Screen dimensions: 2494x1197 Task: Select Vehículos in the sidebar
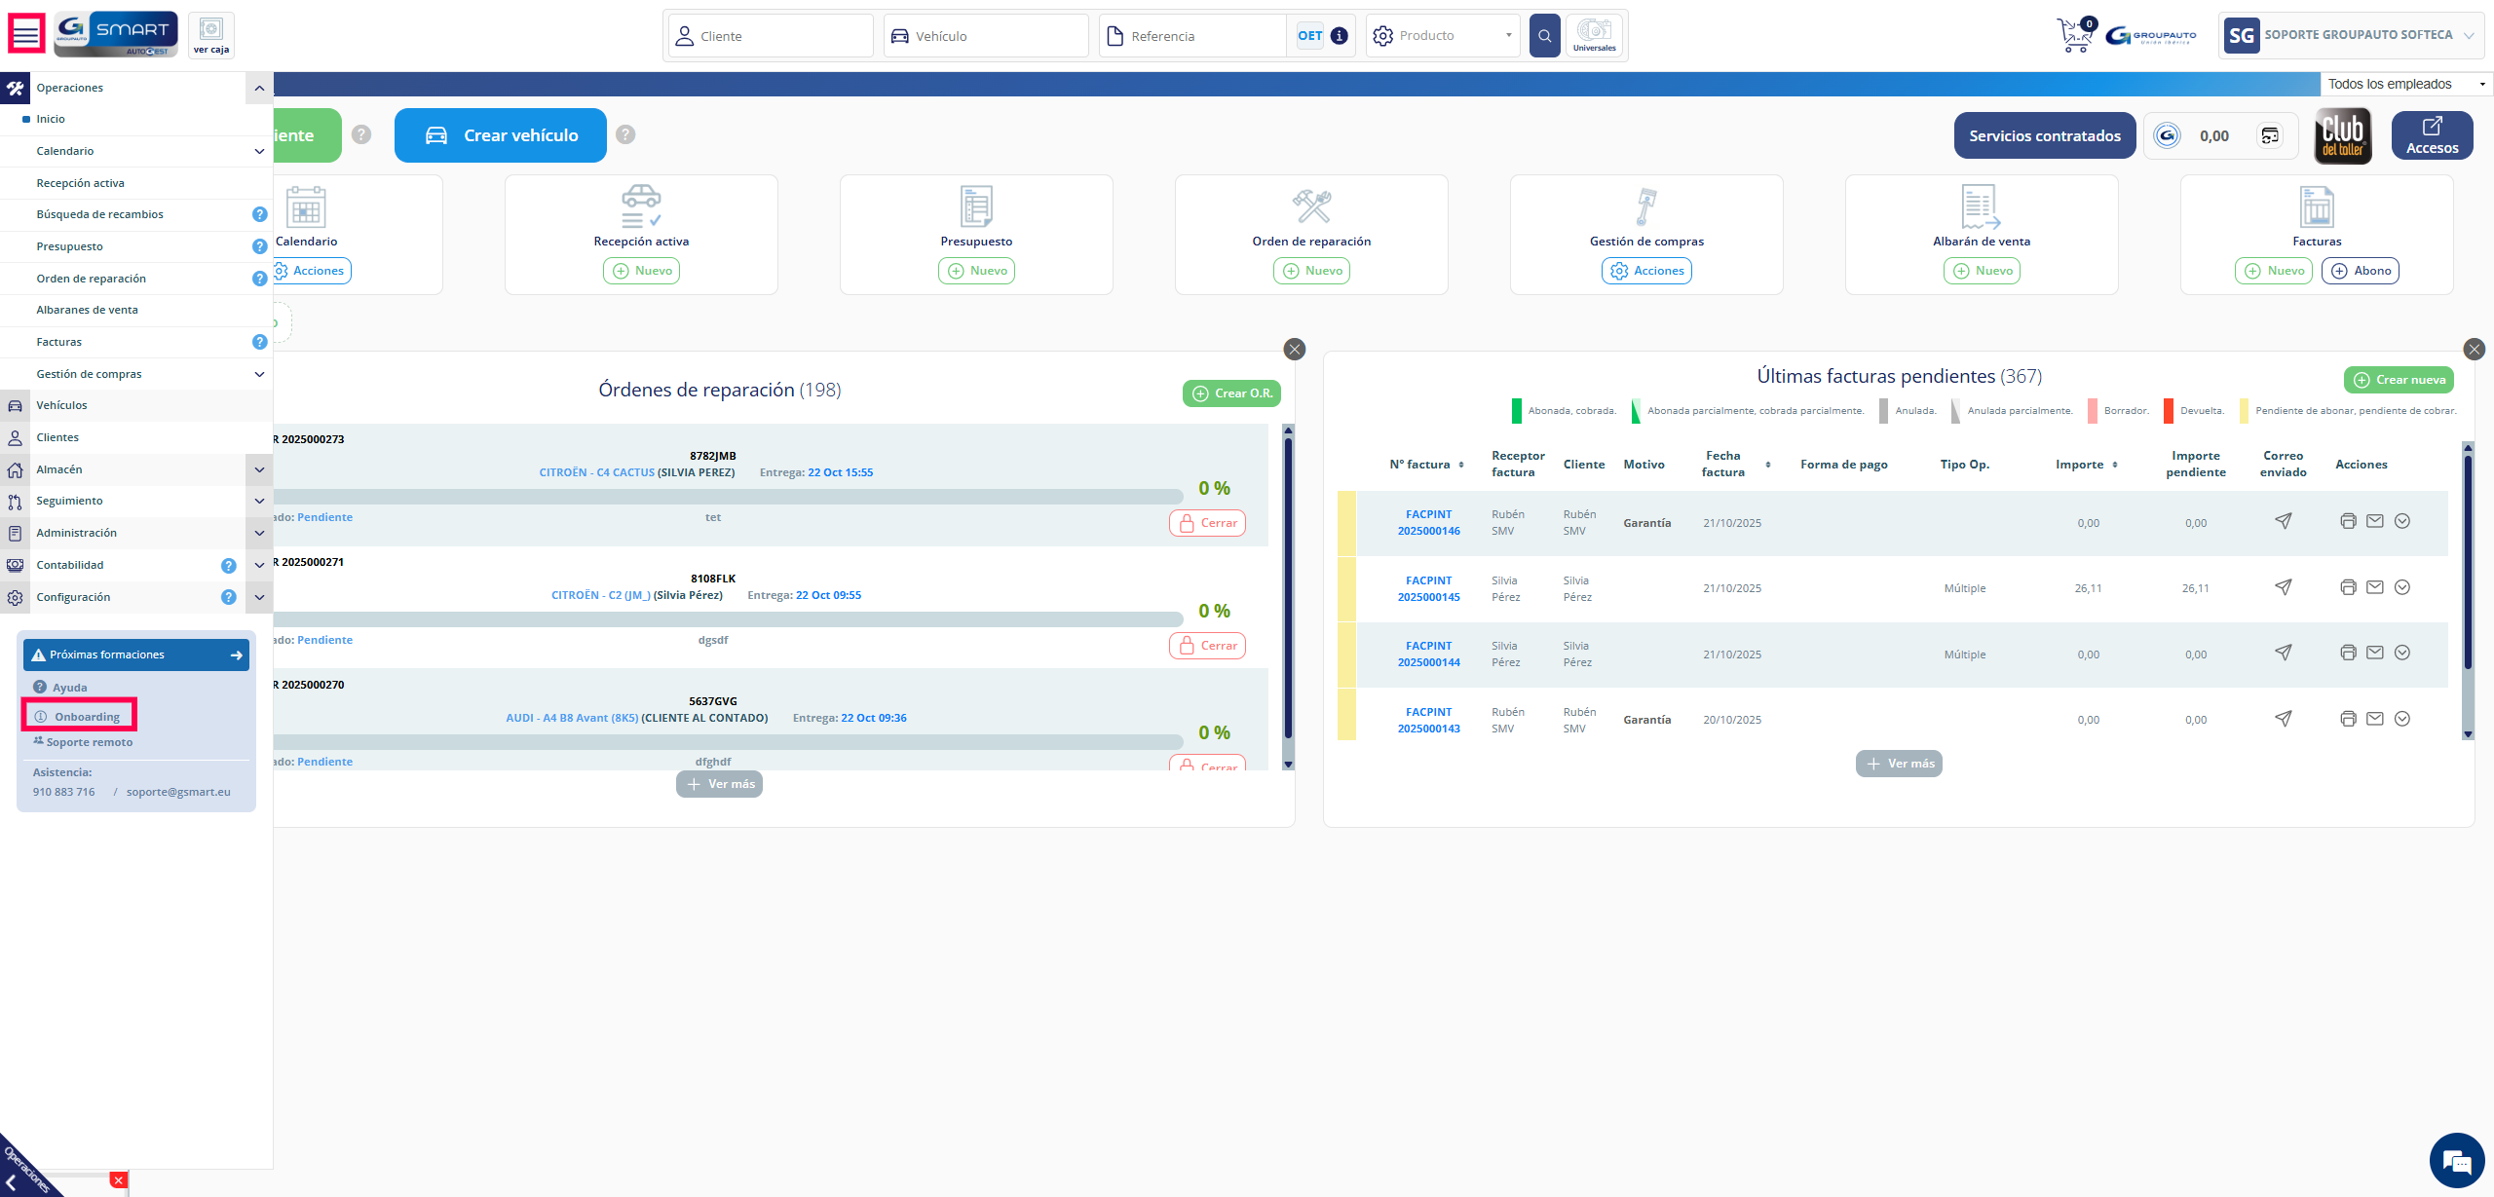click(x=62, y=405)
